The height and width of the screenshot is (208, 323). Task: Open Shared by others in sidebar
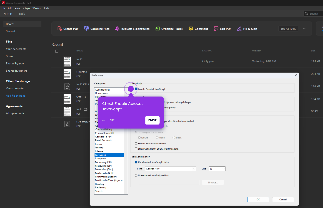click(x=17, y=71)
